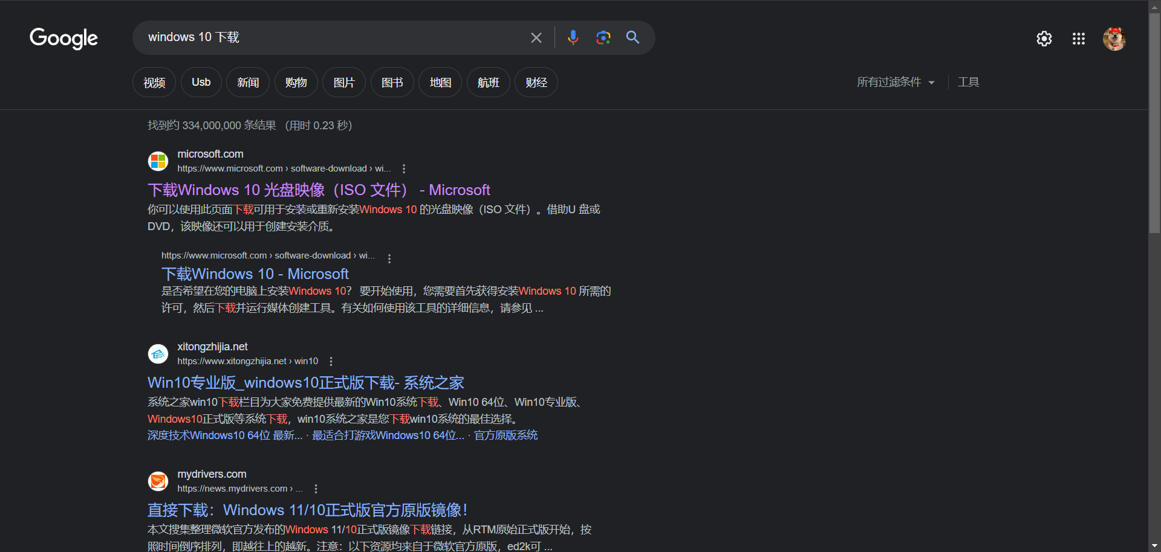1161x552 pixels.
Task: Select the 新闻 filter chip
Action: tap(248, 82)
